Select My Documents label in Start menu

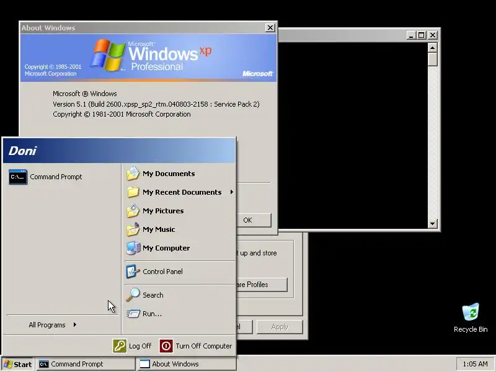pyautogui.click(x=169, y=174)
